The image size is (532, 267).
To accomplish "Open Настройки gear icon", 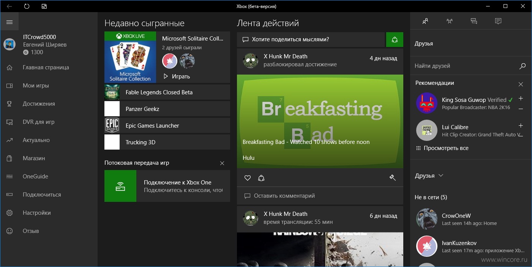I will [9, 213].
